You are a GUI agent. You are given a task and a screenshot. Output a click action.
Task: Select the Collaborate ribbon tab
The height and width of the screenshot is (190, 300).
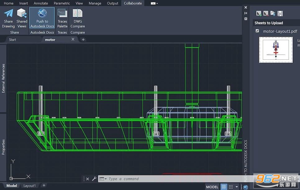pos(133,3)
